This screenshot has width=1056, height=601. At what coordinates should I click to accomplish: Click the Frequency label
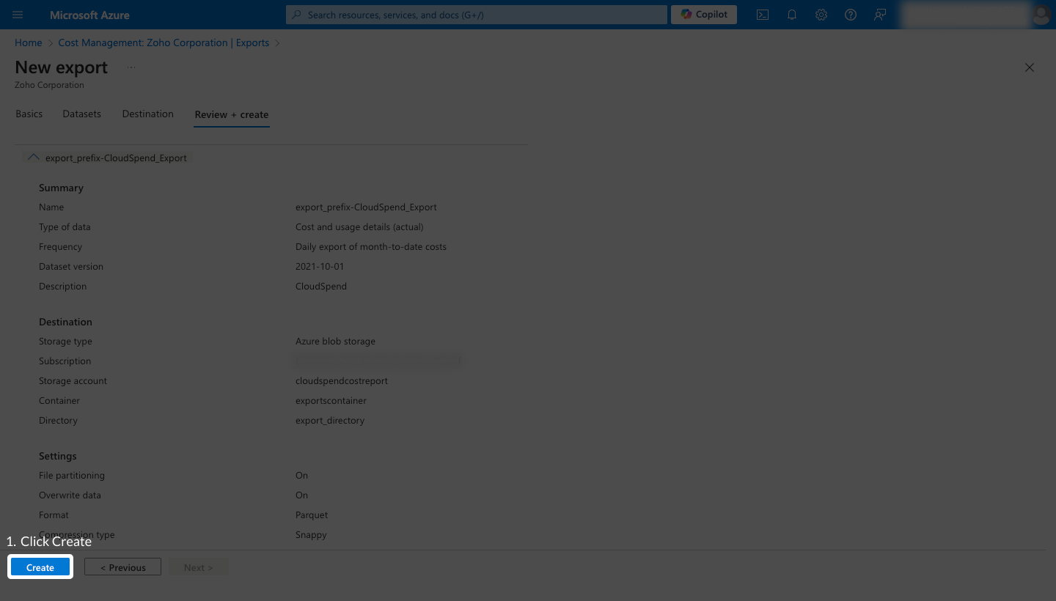coord(60,247)
